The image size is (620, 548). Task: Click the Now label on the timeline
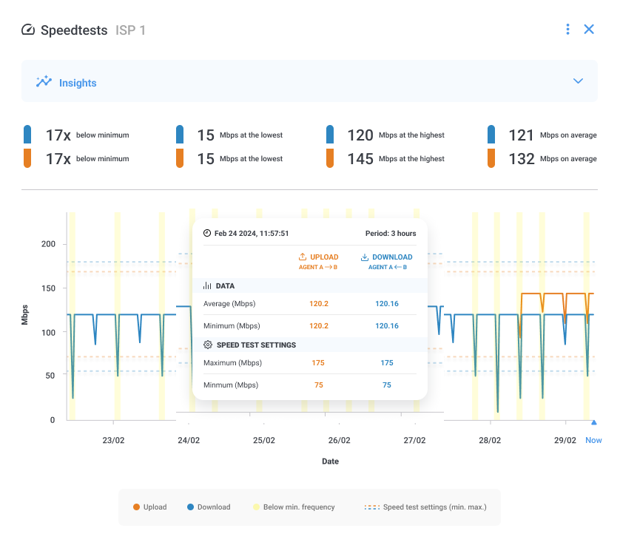tap(593, 440)
